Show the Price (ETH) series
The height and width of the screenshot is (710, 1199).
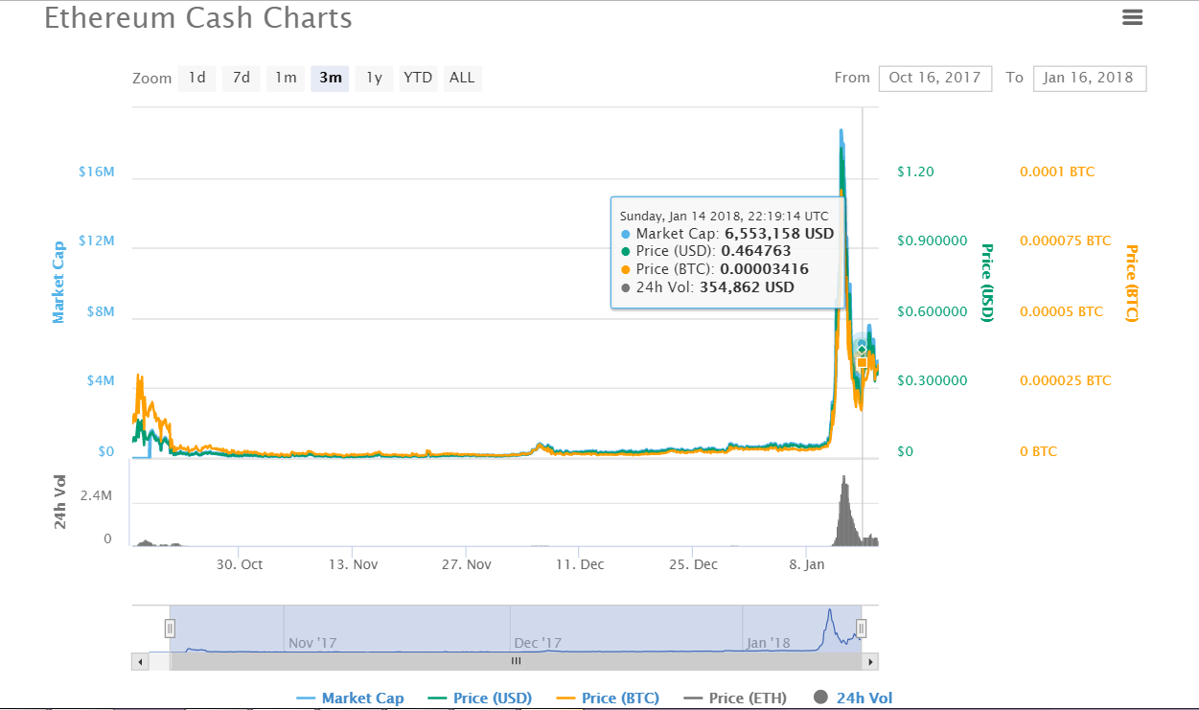(736, 699)
